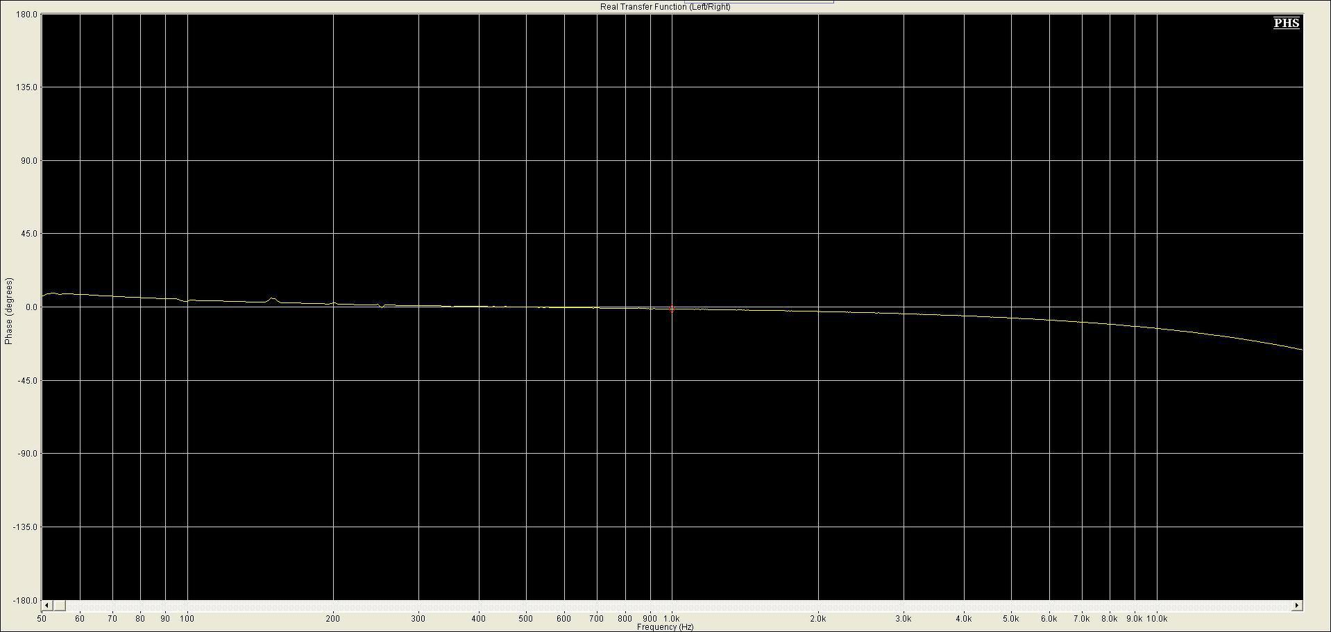Click the empty horizontal scrollbar track
The width and height of the screenshot is (1331, 632).
pos(678,606)
